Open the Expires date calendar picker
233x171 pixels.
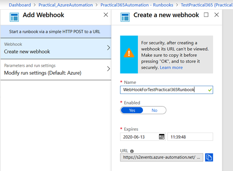162,137
